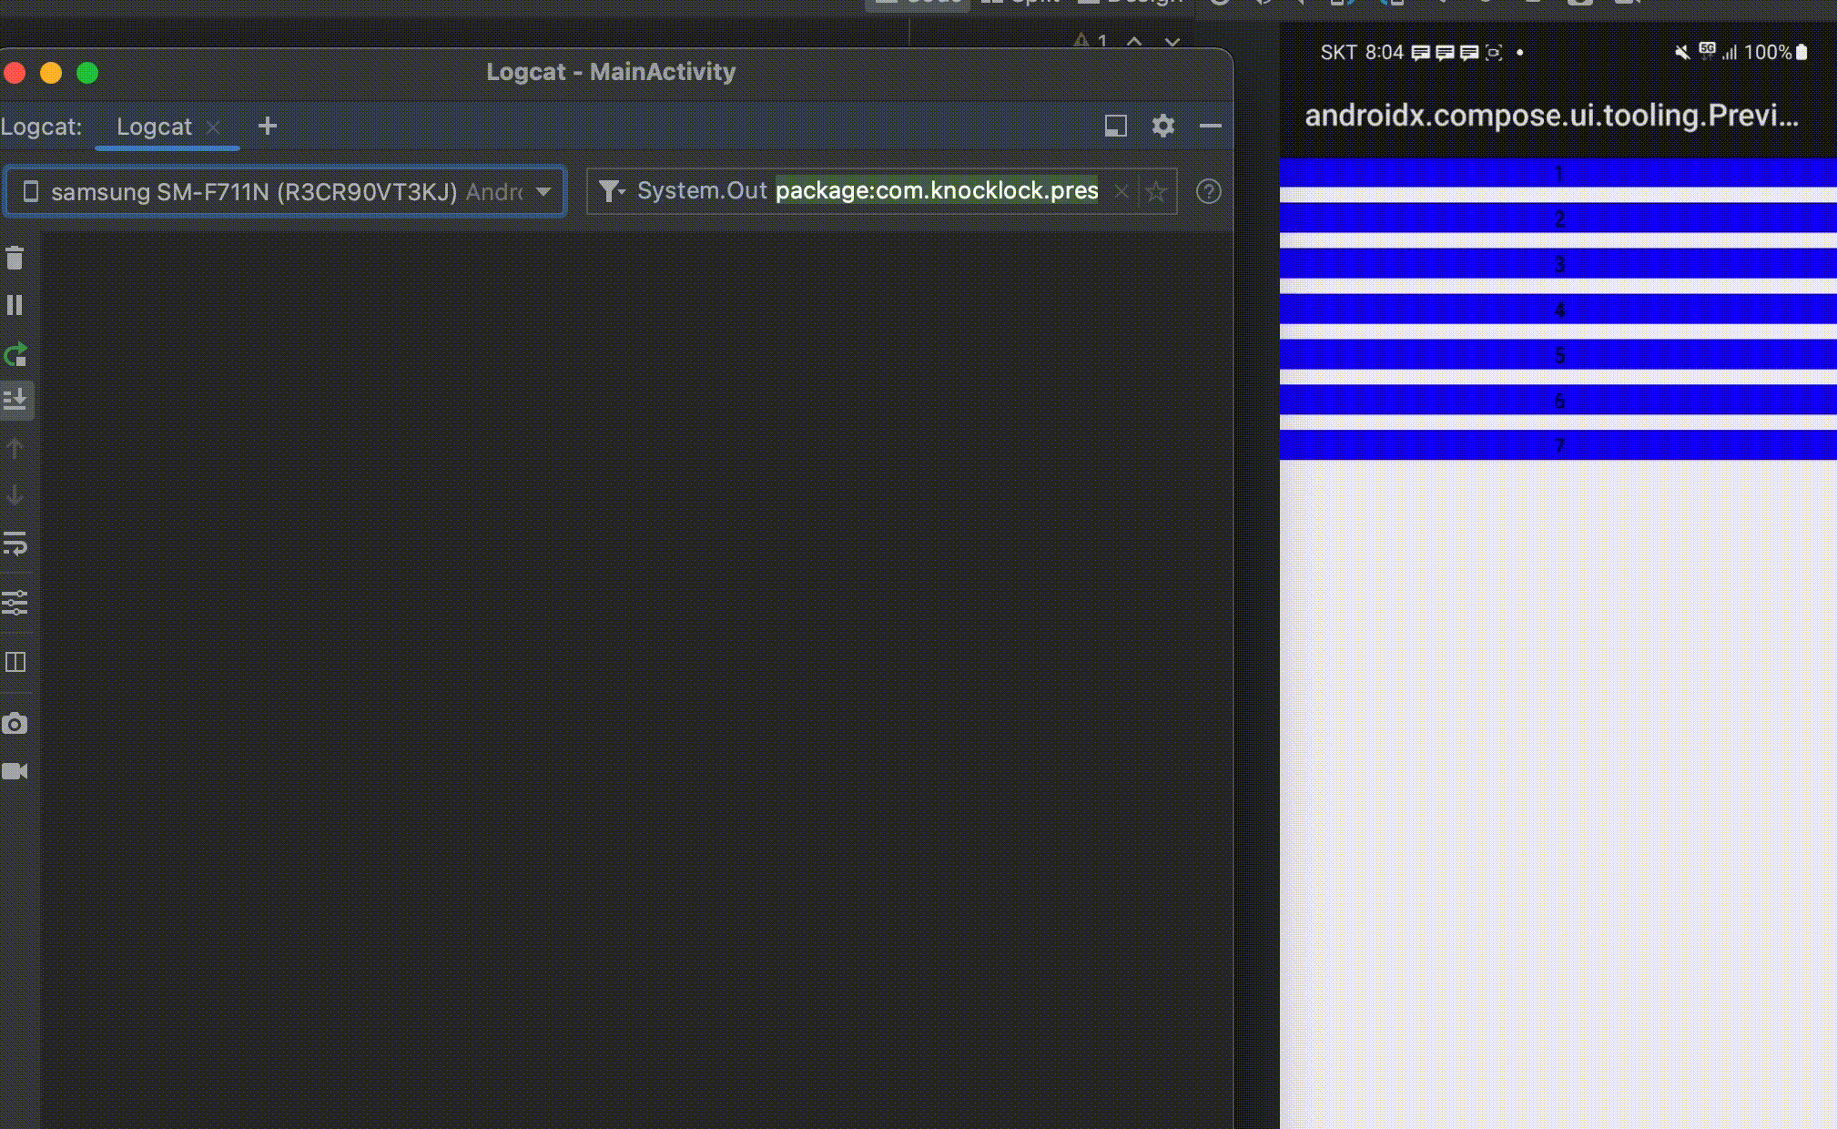Open Logcat settings gear
Viewport: 1837px width, 1129px height.
[1162, 126]
